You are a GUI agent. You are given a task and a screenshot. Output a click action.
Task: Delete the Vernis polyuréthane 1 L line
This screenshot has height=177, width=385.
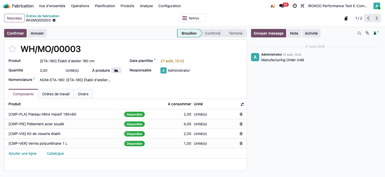tap(241, 143)
